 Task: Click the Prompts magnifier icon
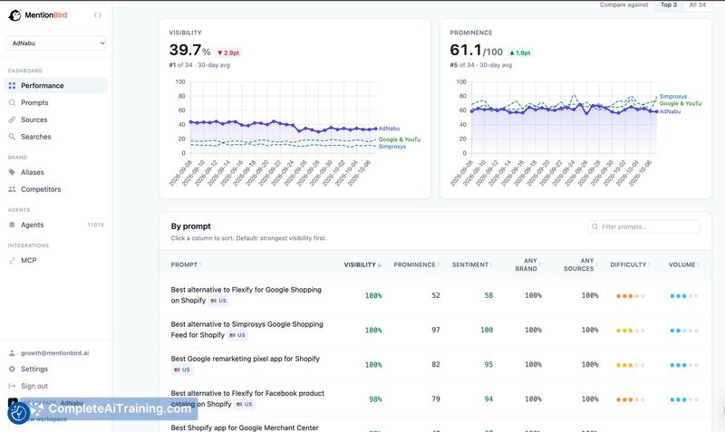pos(12,102)
